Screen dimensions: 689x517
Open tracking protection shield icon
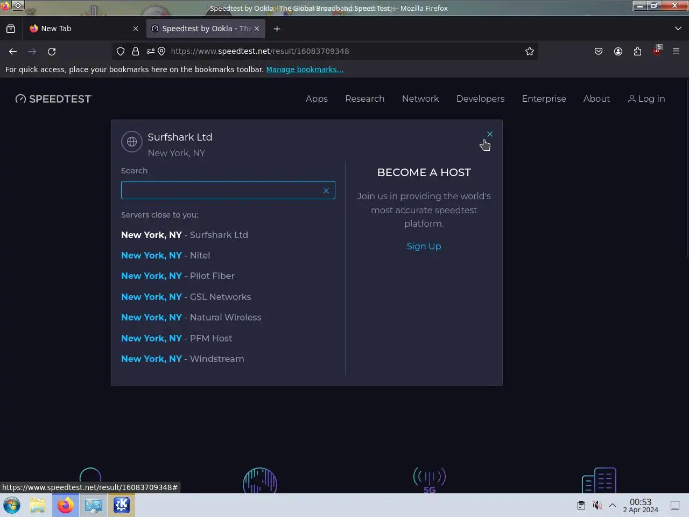(x=121, y=51)
